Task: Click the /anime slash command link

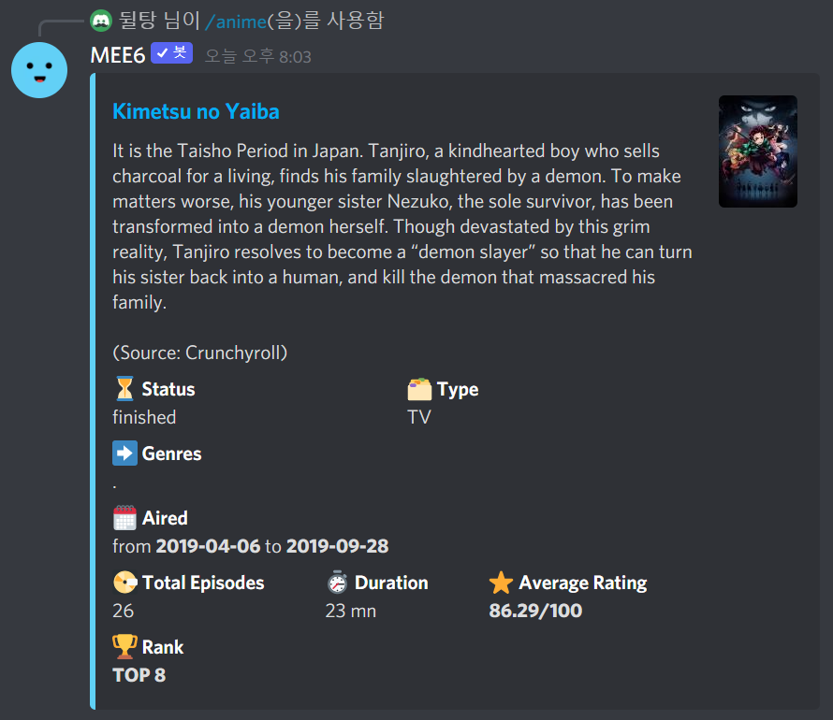Action: [x=235, y=22]
